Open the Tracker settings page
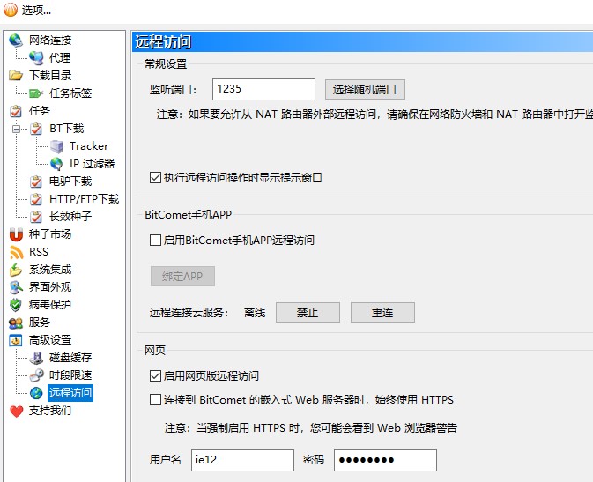The width and height of the screenshot is (593, 482). pyautogui.click(x=88, y=146)
